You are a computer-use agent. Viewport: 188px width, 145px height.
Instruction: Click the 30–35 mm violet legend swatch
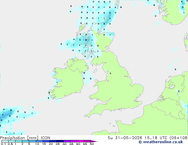(x=66, y=141)
